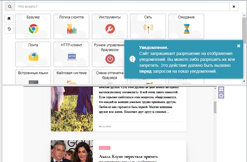247x162 pixels.
Task: Click the web page scrollbar thumb
Action: [x=215, y=107]
